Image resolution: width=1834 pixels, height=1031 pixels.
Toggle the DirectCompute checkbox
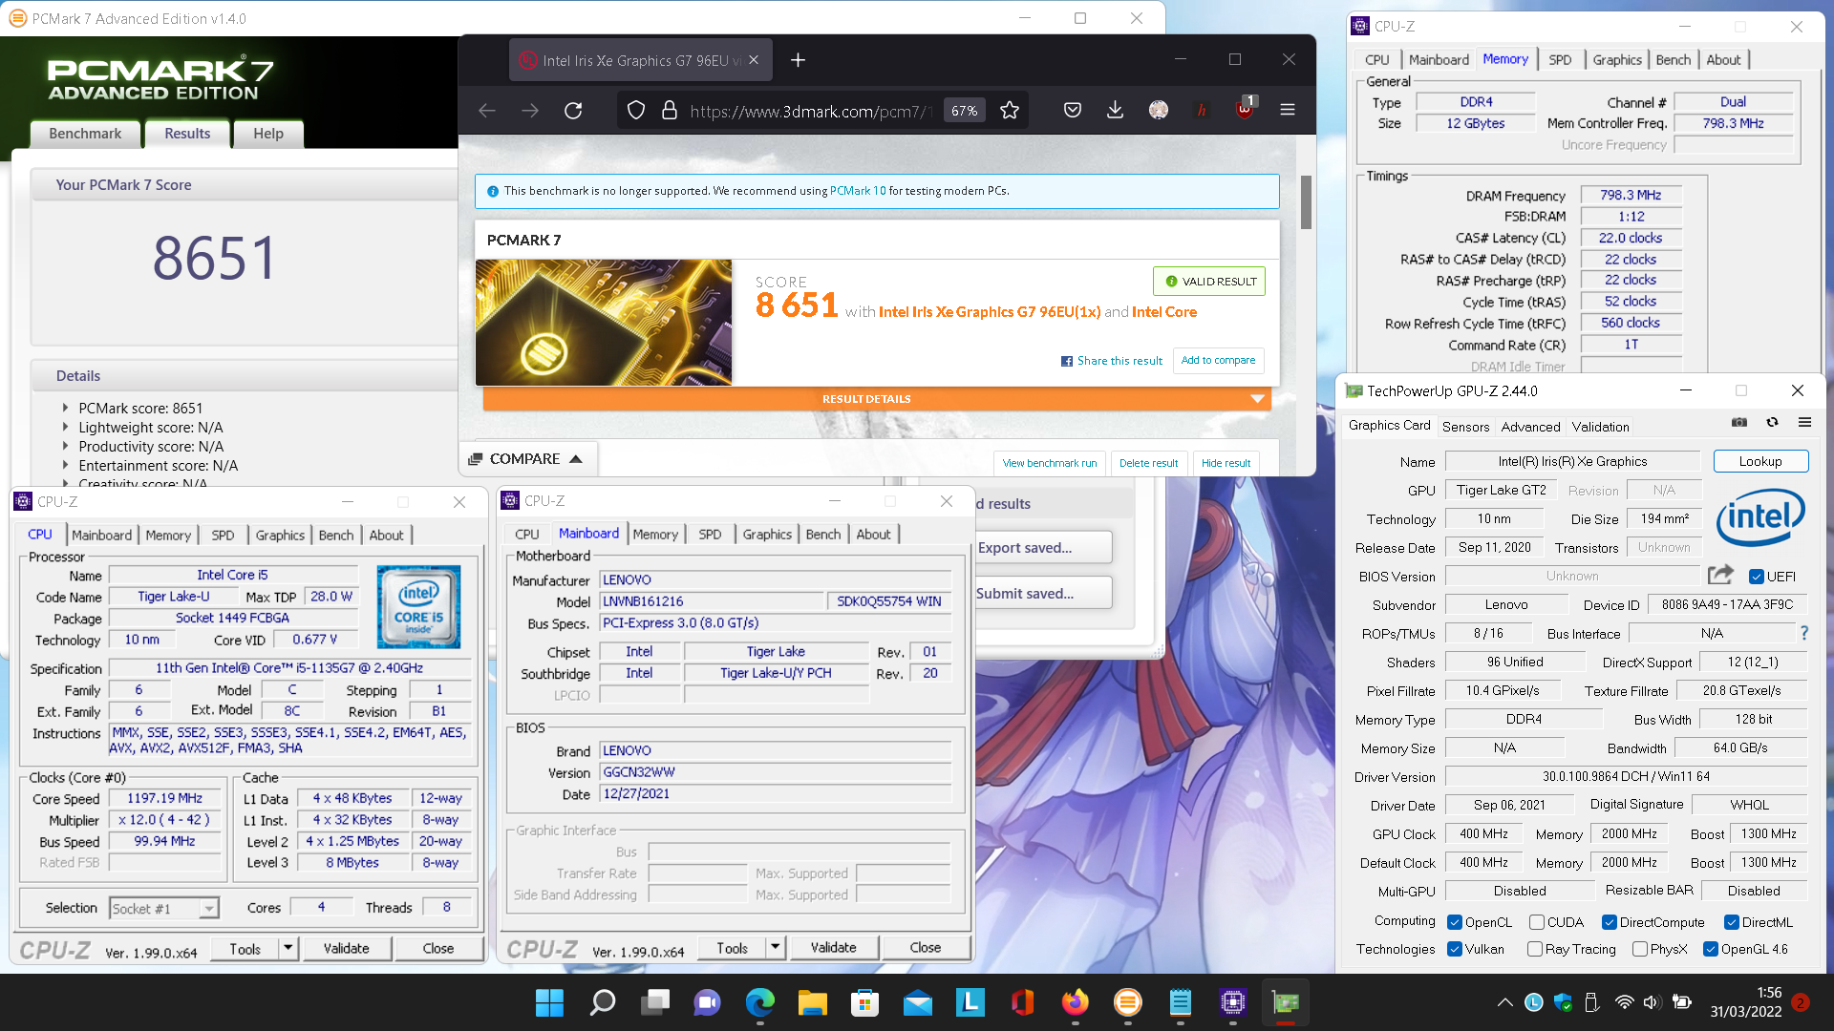1610,922
